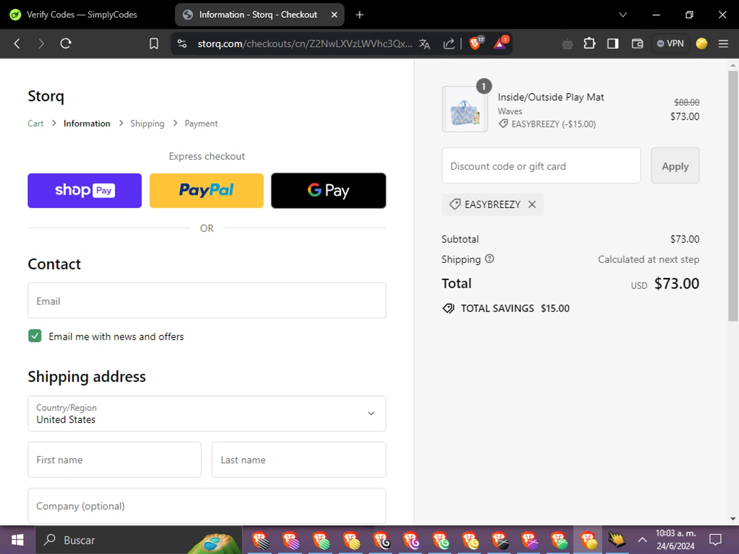Show shipping help question mark info
The width and height of the screenshot is (739, 554).
[x=489, y=259]
